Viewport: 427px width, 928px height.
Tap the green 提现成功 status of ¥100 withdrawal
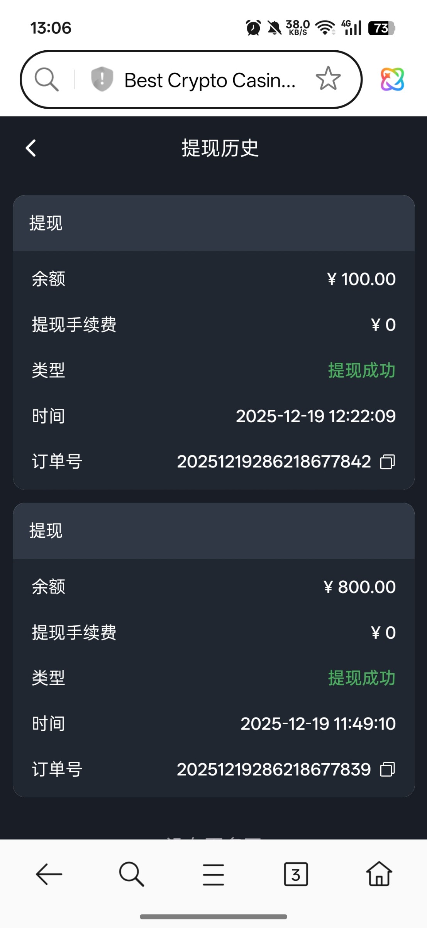[x=362, y=370]
